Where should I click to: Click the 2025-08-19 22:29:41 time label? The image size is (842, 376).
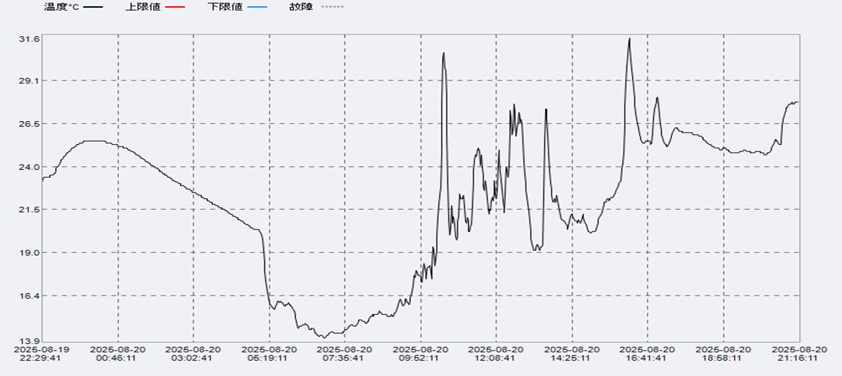pyautogui.click(x=42, y=354)
